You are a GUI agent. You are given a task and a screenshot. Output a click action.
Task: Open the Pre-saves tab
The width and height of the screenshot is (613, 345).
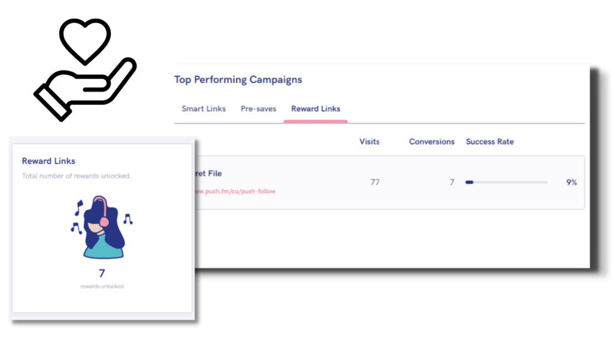pos(258,109)
